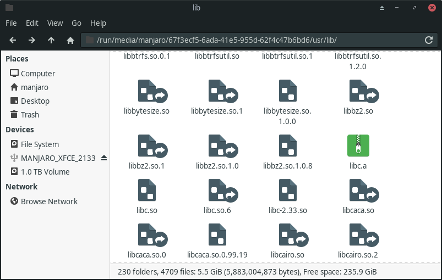Click the Forward navigation arrow
This screenshot has width=442, height=280.
point(32,40)
